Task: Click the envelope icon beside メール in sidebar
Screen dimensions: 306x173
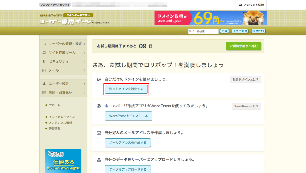Action: click(44, 70)
